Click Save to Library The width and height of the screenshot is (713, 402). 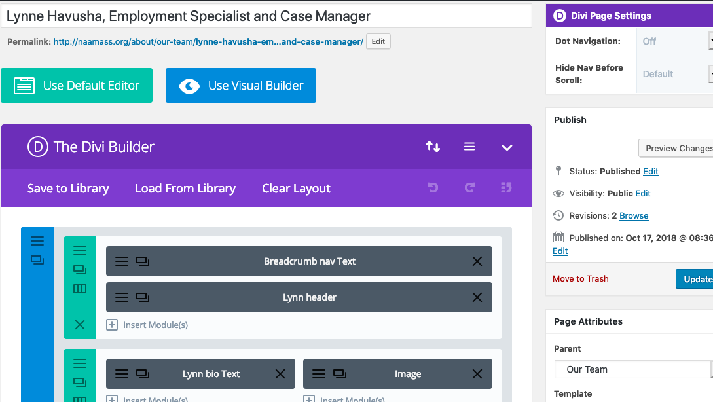pyautogui.click(x=68, y=189)
